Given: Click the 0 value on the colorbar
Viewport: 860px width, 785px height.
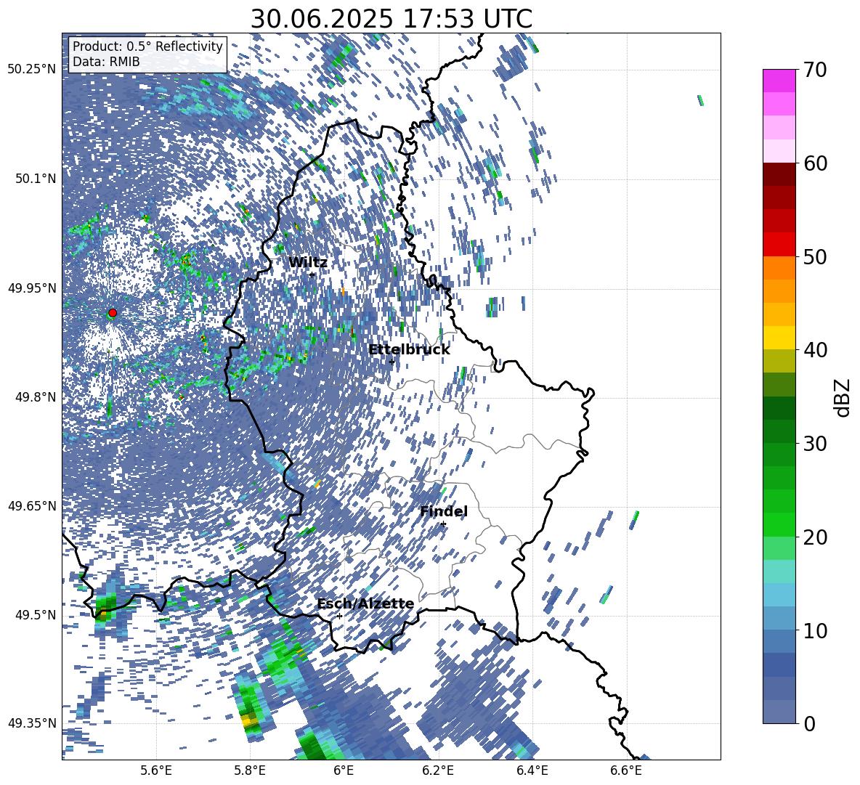Looking at the screenshot, I should pos(809,724).
